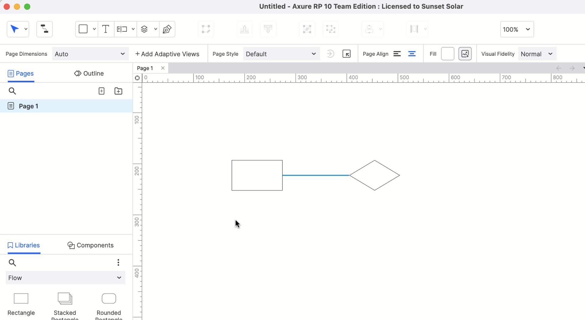Screen dimensions: 585x320
Task: Select the blue connector line
Action: pyautogui.click(x=316, y=175)
